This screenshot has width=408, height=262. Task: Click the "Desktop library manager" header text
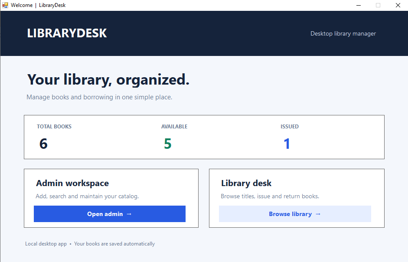tap(343, 33)
